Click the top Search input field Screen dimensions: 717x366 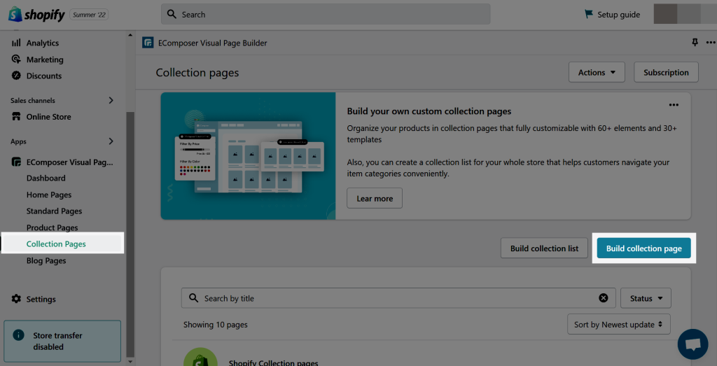[326, 14]
